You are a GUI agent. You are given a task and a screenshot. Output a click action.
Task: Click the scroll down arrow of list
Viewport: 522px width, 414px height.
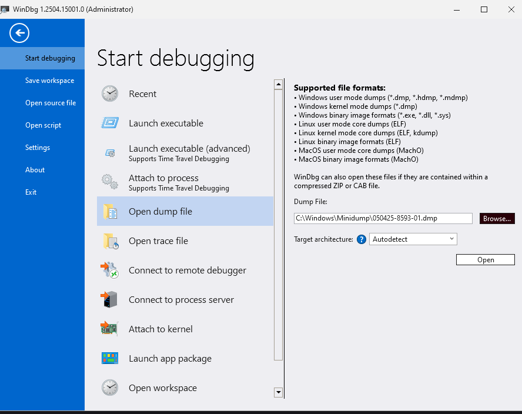(x=278, y=392)
